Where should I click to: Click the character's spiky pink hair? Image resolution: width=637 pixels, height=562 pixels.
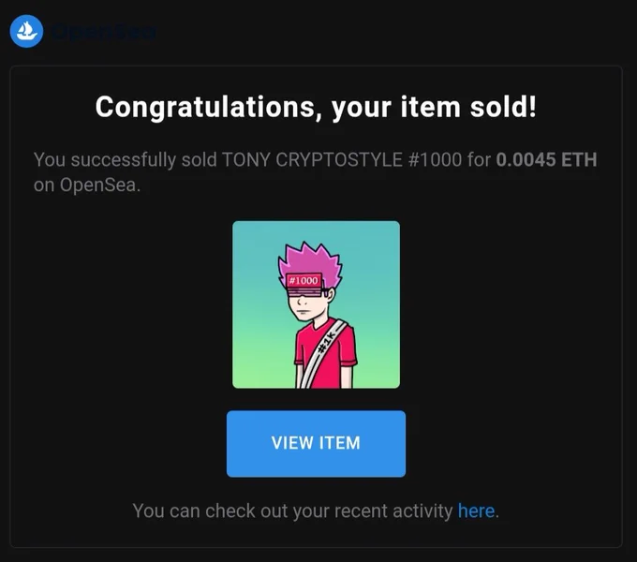[x=309, y=259]
